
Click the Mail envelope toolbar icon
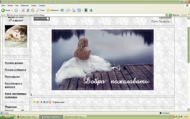point(68,10)
